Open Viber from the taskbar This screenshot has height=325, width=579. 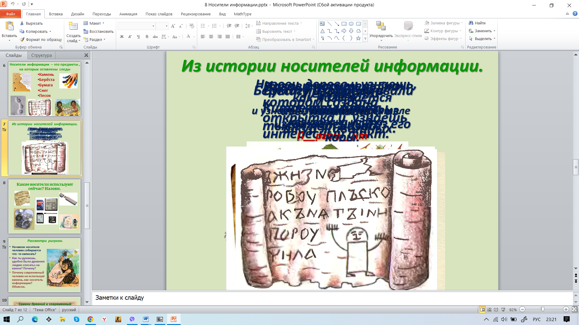(x=132, y=319)
